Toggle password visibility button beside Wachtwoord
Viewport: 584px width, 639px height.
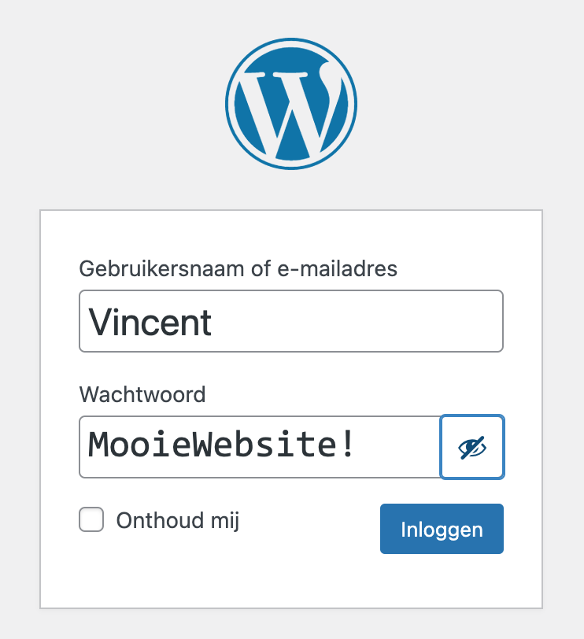(472, 447)
